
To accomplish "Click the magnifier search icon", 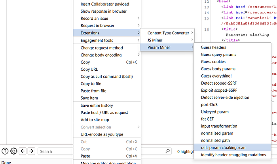I will point(167,151).
